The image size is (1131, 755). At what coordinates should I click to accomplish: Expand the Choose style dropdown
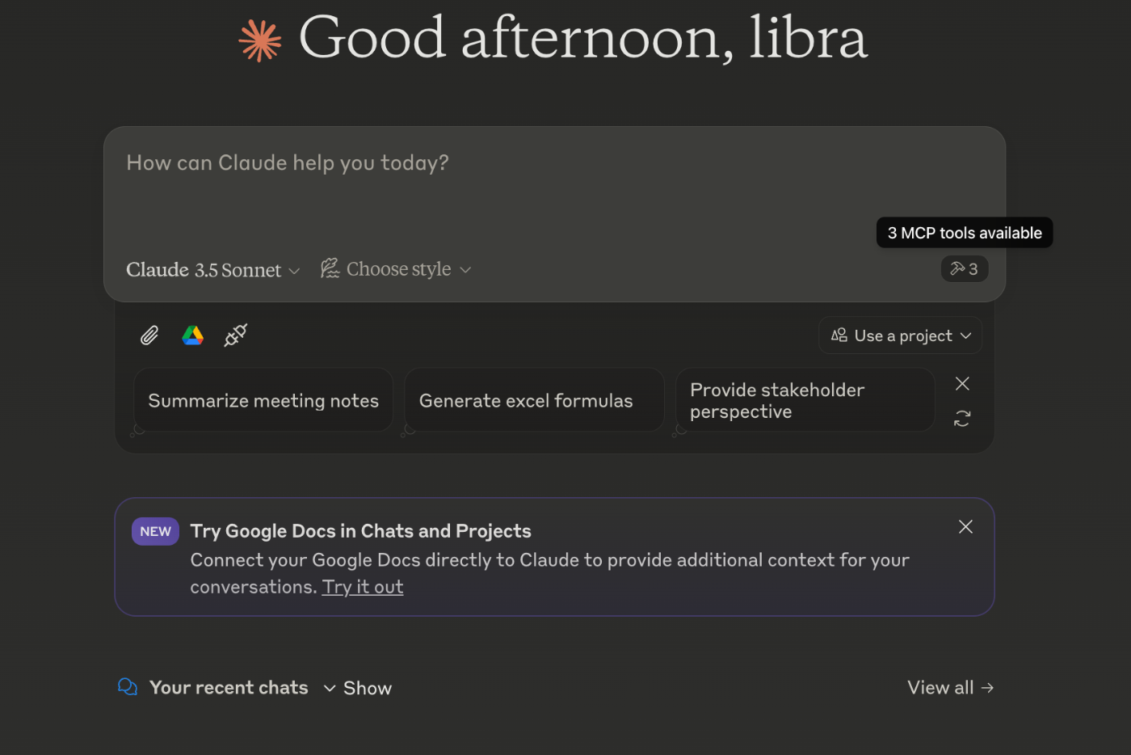pyautogui.click(x=396, y=269)
